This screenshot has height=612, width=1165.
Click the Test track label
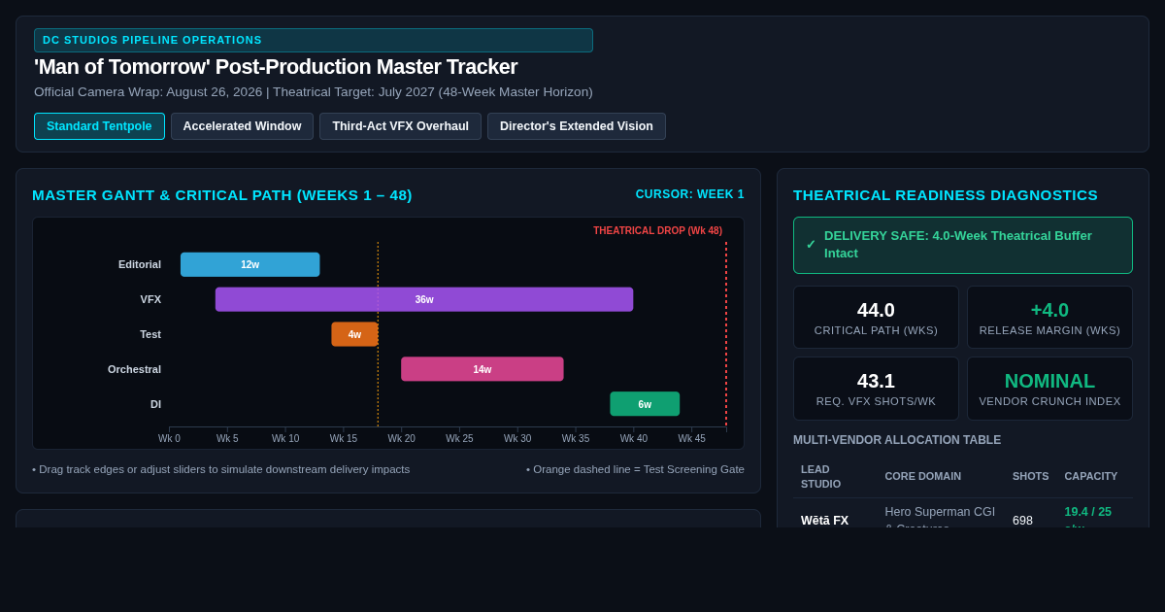(150, 334)
